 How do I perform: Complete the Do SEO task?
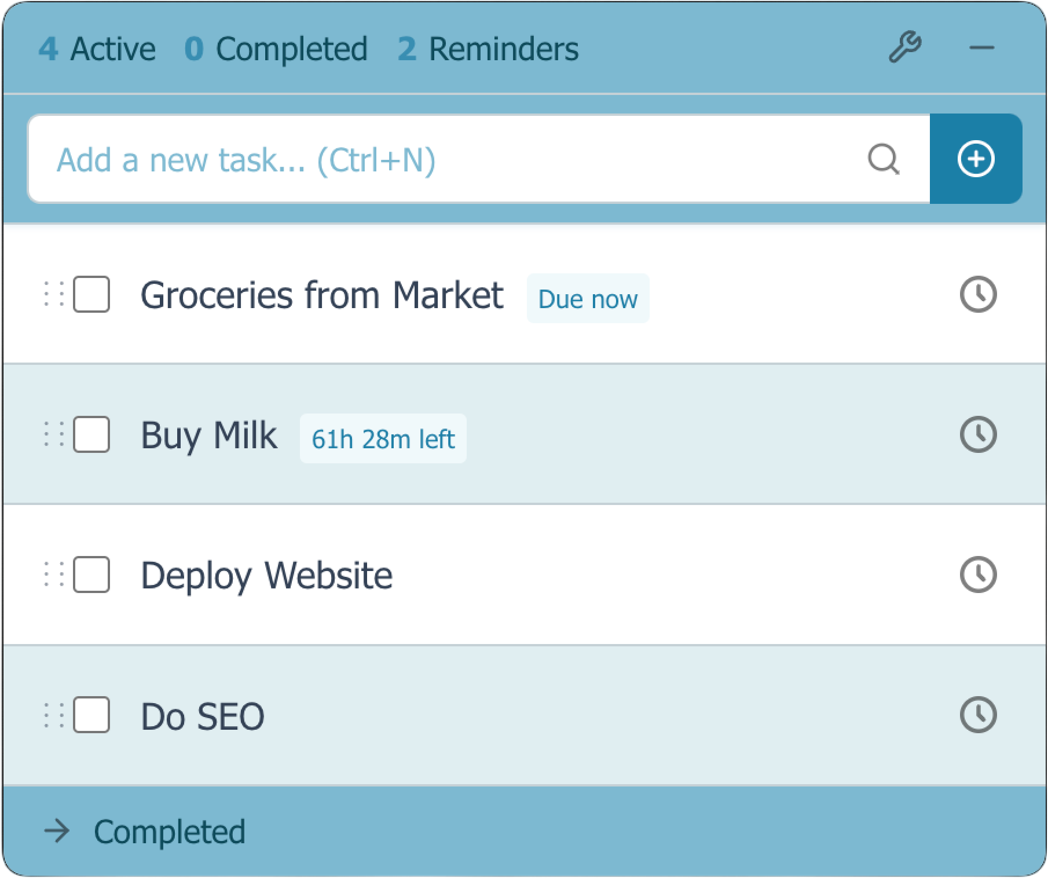(x=91, y=715)
